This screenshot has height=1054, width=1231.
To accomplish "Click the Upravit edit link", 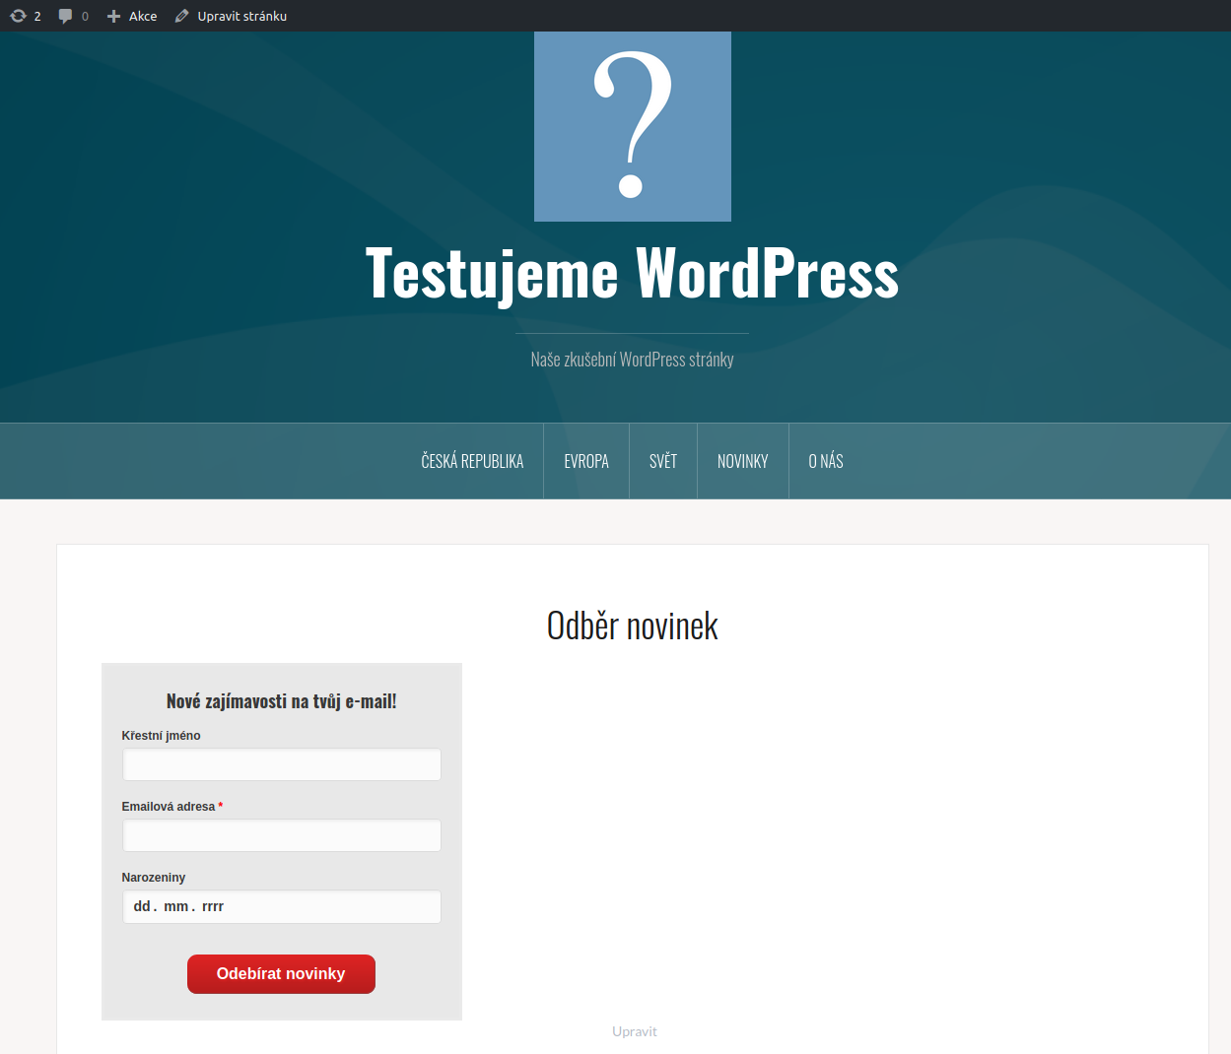I will [635, 1031].
